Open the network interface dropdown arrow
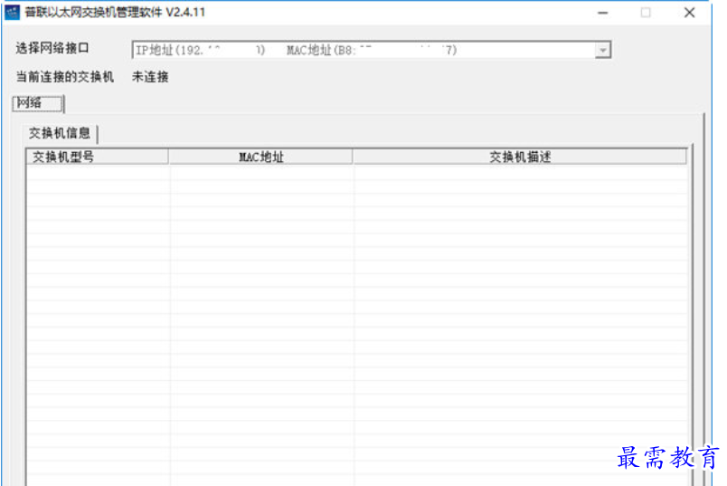727x486 pixels. coord(602,50)
